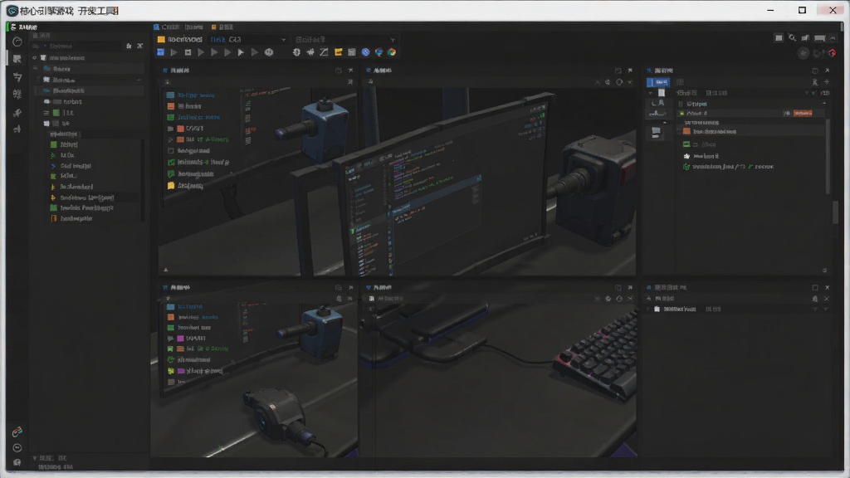This screenshot has width=850, height=478.
Task: Click the orange tag in the right panel row
Action: pyautogui.click(x=803, y=113)
